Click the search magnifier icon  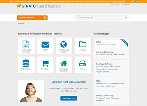[x=126, y=17]
